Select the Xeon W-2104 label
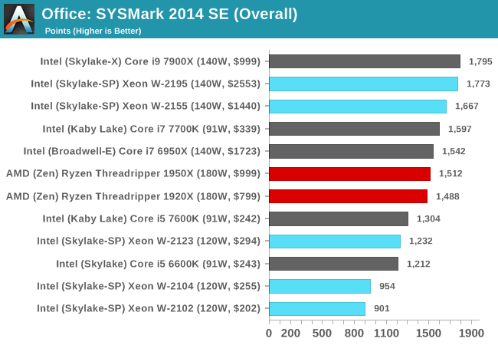Viewport: 498px width, 345px height. coord(149,286)
